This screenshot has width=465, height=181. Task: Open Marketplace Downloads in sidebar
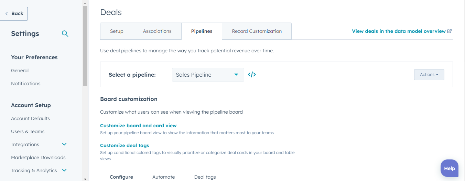38,157
